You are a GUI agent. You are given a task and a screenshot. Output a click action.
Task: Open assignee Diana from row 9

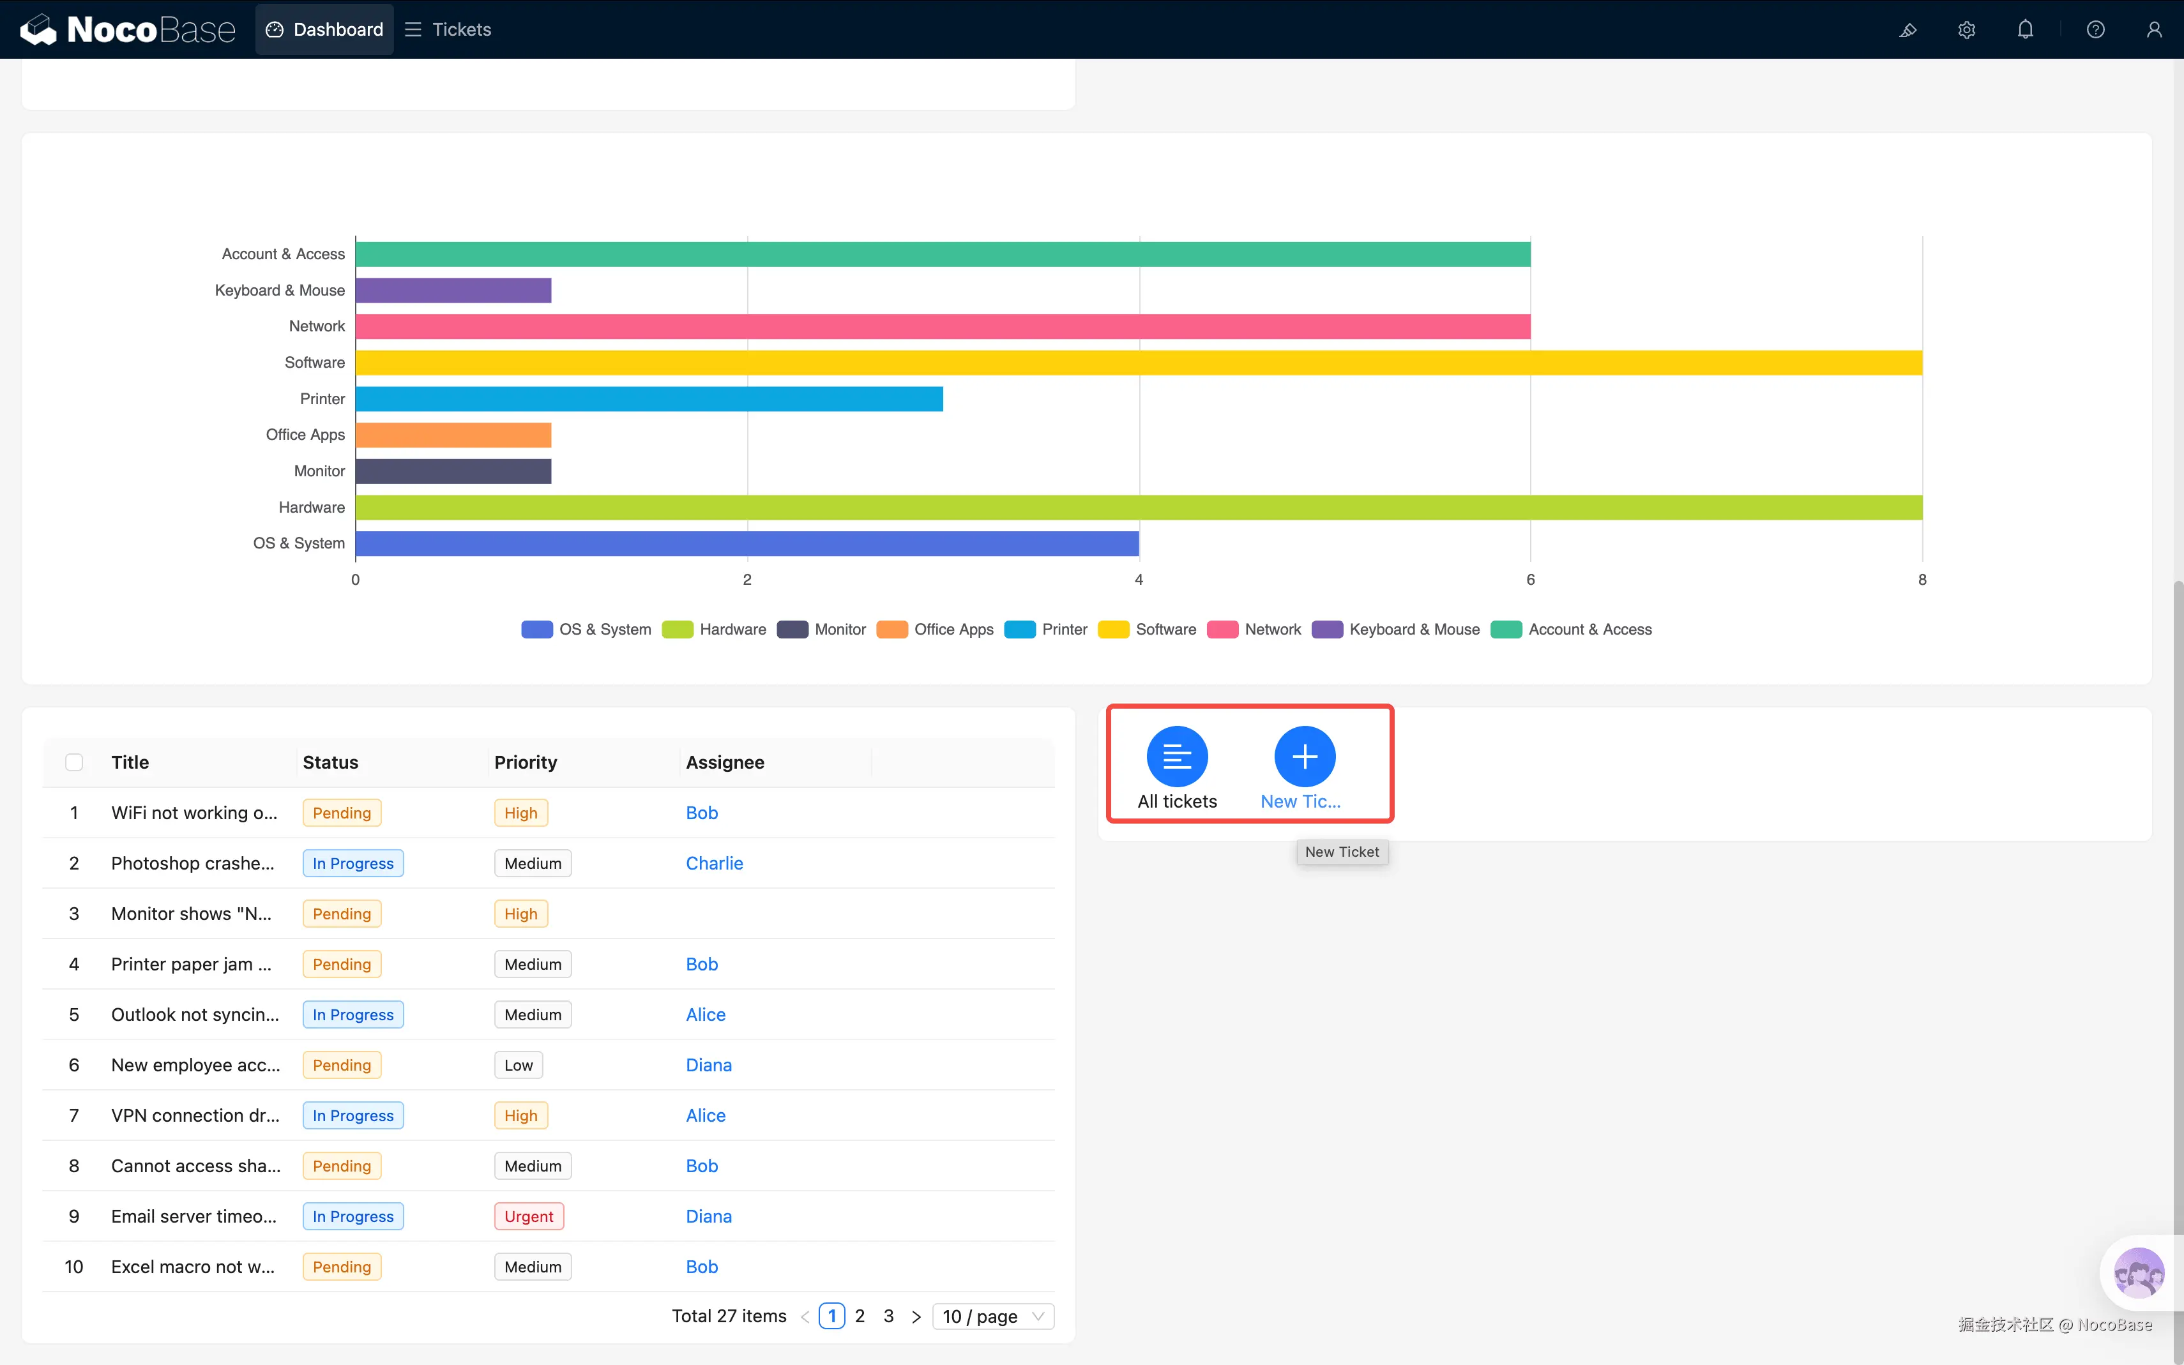point(708,1215)
